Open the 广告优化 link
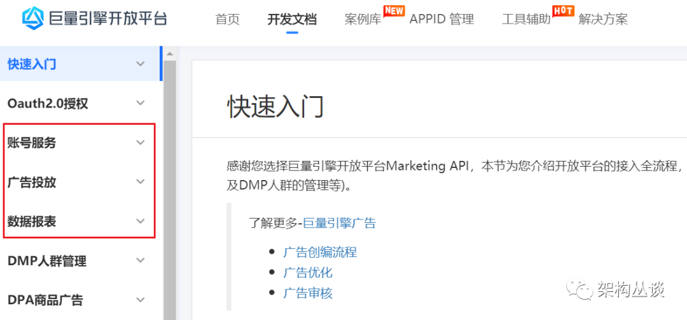The height and width of the screenshot is (320, 687). coord(308,273)
